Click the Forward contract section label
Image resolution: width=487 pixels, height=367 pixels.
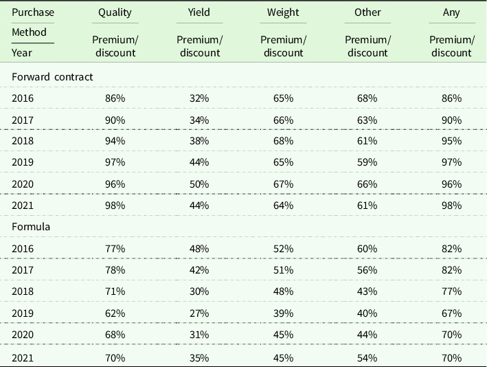click(52, 77)
